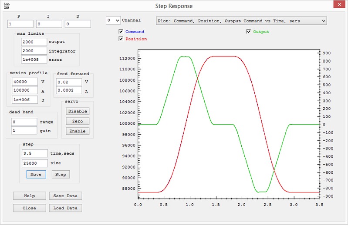Click the P gain input field

coord(20,24)
